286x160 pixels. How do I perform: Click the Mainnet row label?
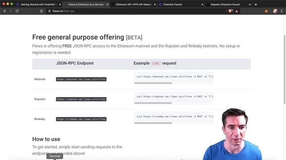[40, 79]
